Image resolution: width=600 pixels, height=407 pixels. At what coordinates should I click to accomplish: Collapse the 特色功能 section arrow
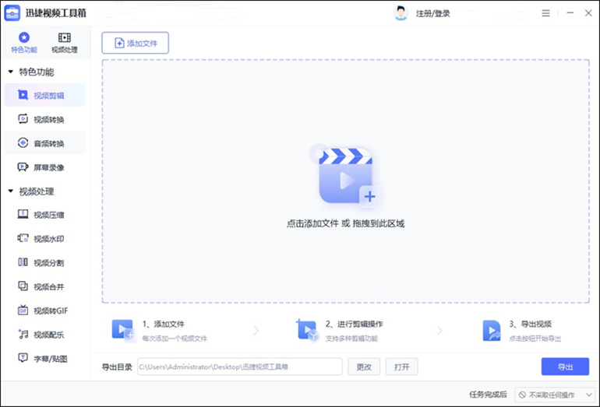(x=11, y=72)
